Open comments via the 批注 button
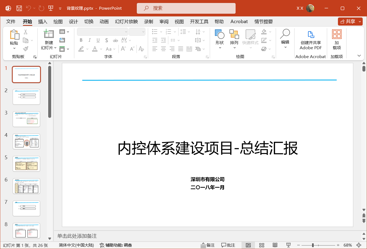The height and width of the screenshot is (249, 367). (x=228, y=245)
